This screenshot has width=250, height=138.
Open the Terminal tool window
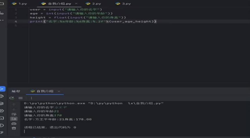click(x=2, y=118)
